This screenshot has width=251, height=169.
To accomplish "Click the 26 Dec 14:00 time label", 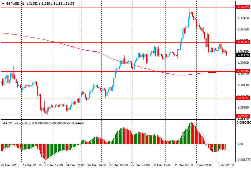I will 97,165.
